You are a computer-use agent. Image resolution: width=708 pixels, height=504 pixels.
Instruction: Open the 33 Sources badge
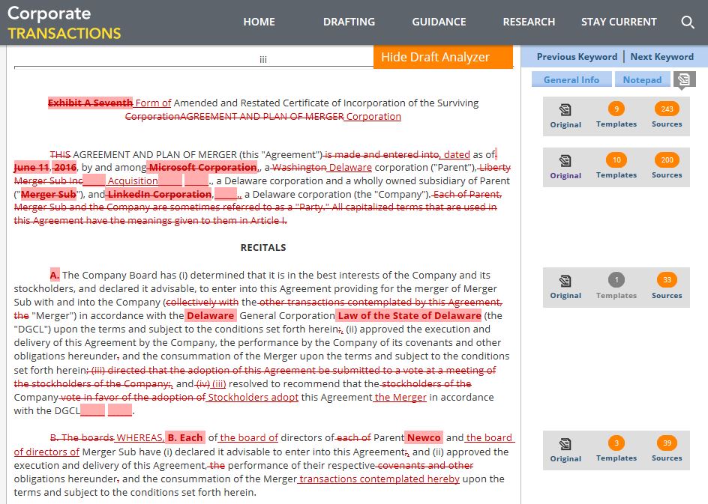pos(667,280)
